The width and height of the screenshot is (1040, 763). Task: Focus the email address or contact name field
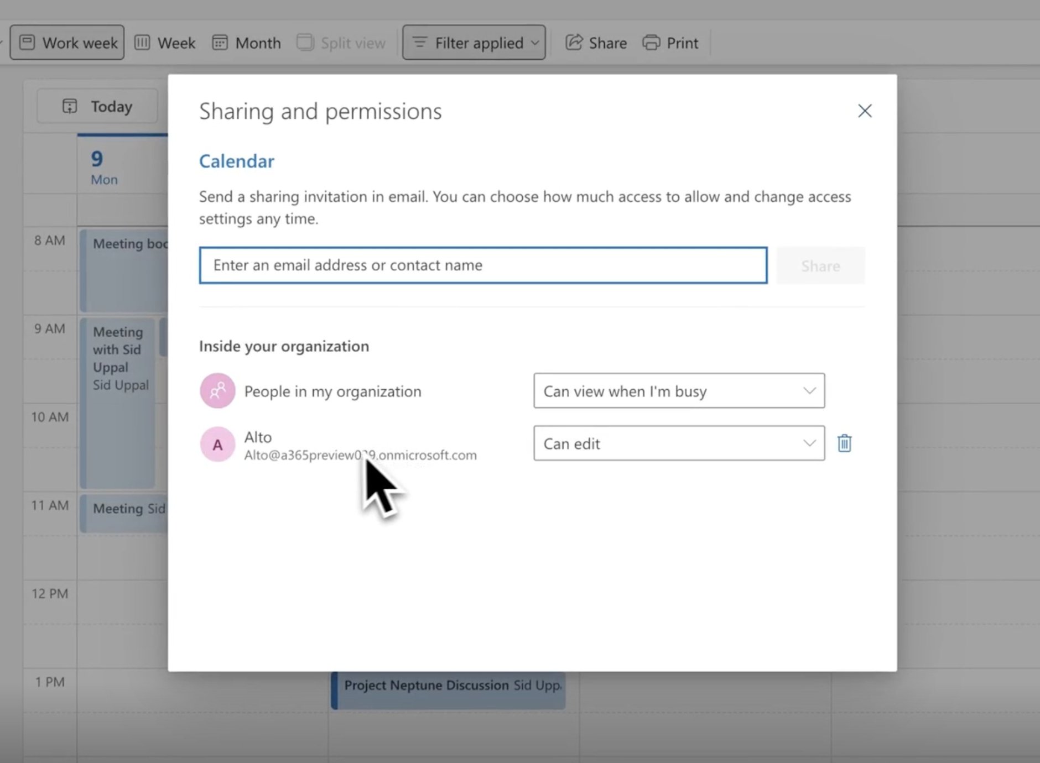483,265
